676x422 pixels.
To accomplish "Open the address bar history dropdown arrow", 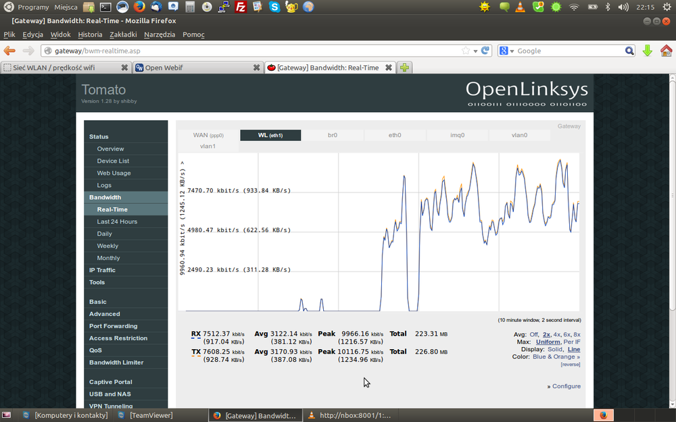I will (476, 51).
